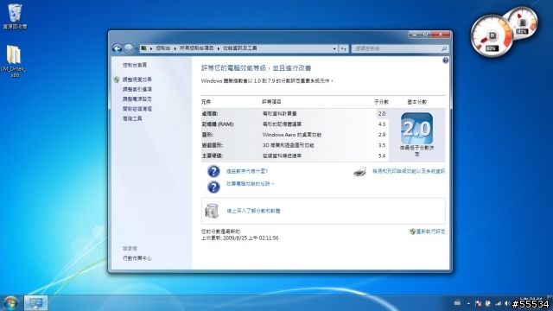Click the shield icon beside 調整視覺效果

click(117, 79)
